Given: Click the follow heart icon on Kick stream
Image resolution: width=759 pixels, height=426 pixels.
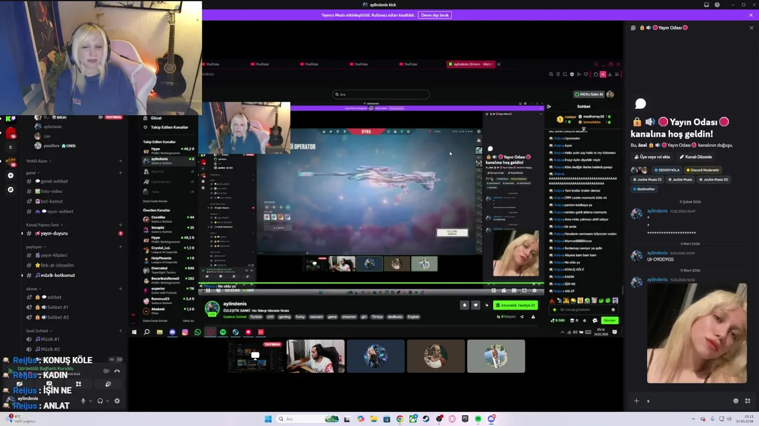Looking at the screenshot, I should coord(475,305).
